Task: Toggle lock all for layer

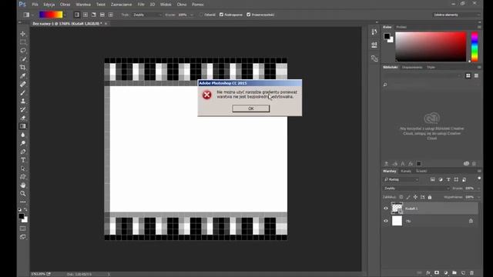Action: pyautogui.click(x=430, y=197)
